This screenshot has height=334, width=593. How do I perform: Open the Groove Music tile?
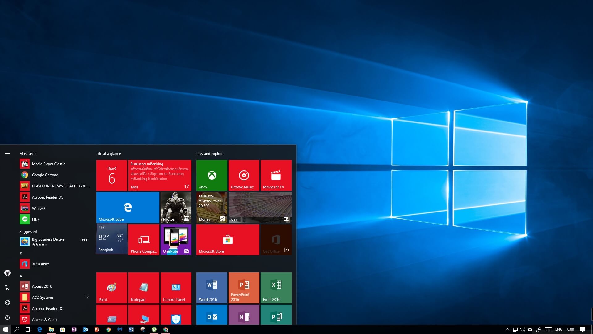244,175
